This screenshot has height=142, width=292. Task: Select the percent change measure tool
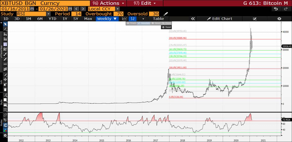click(x=5, y=34)
